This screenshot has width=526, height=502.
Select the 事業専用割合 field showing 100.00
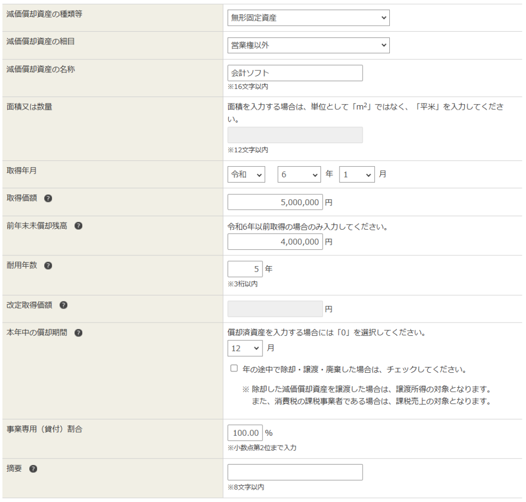click(245, 433)
